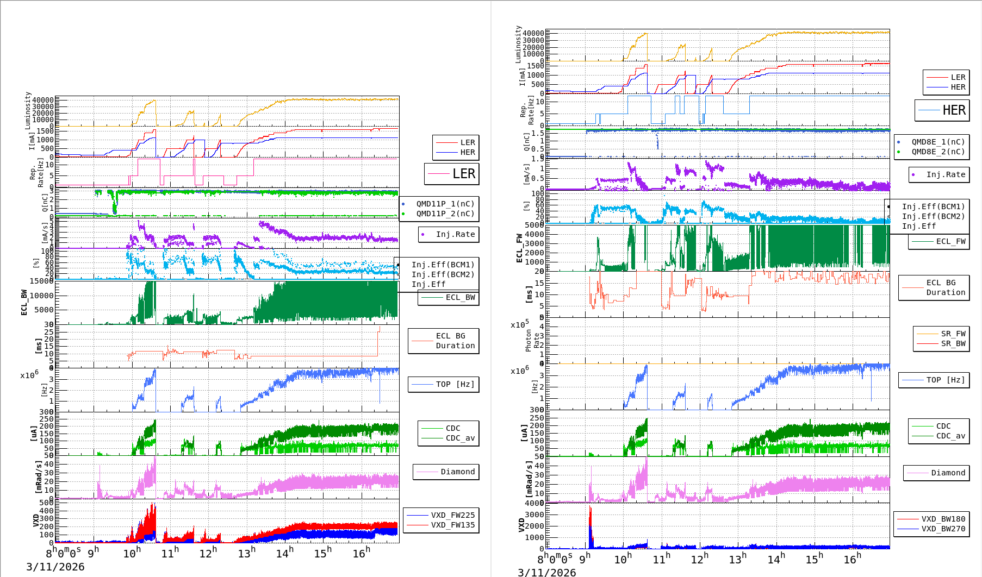Click the Inj.Eff(BCM1) legend in left panel
Image resolution: width=982 pixels, height=577 pixels.
pyautogui.click(x=443, y=265)
